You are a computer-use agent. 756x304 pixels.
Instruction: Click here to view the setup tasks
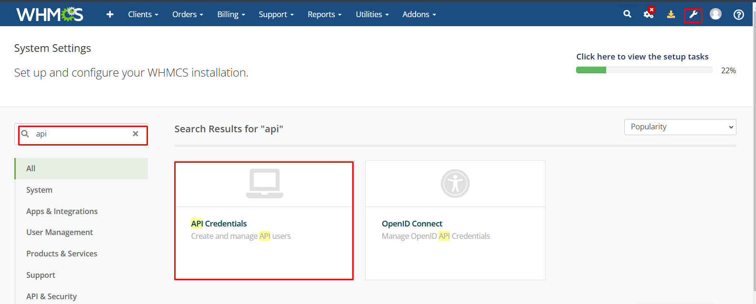[x=642, y=57]
